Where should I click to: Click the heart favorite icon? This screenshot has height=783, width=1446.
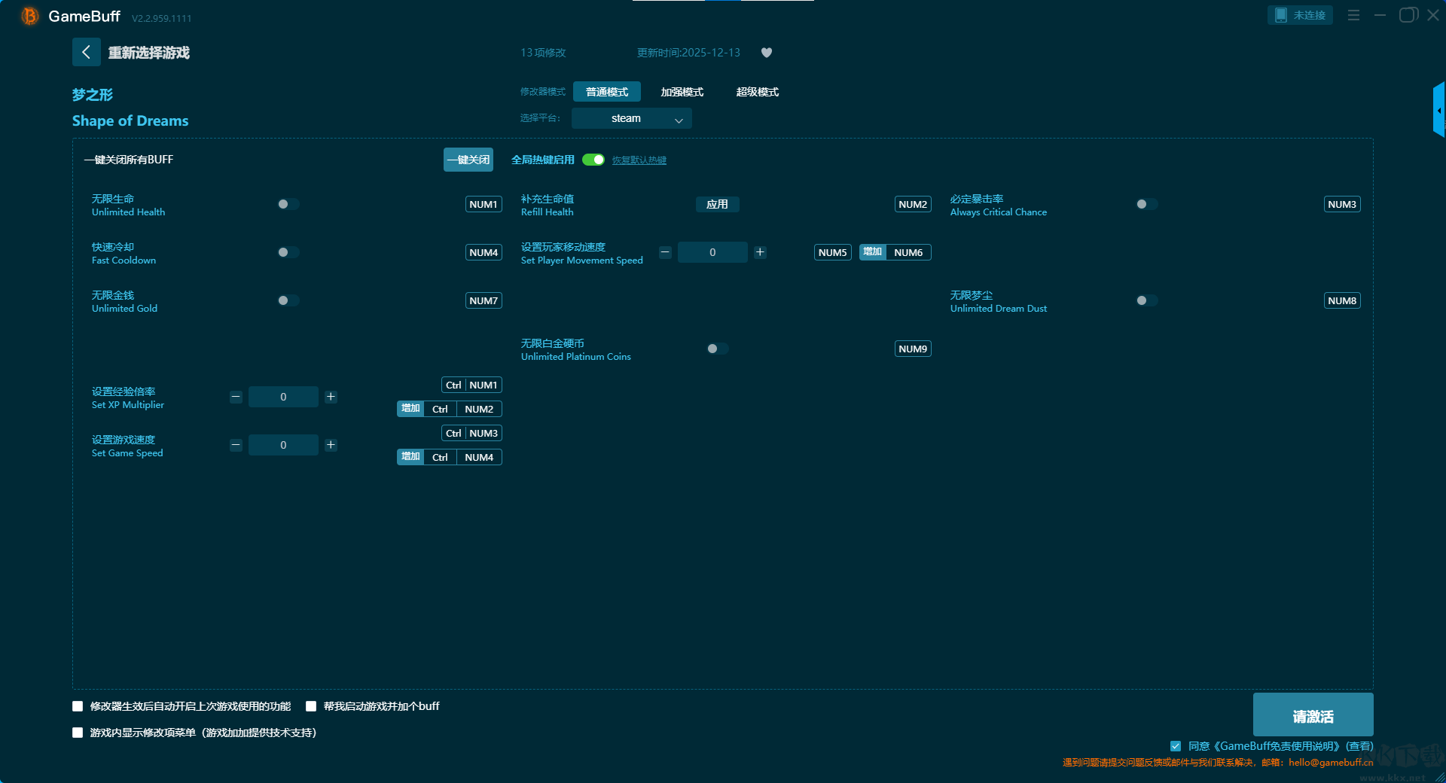click(x=767, y=53)
